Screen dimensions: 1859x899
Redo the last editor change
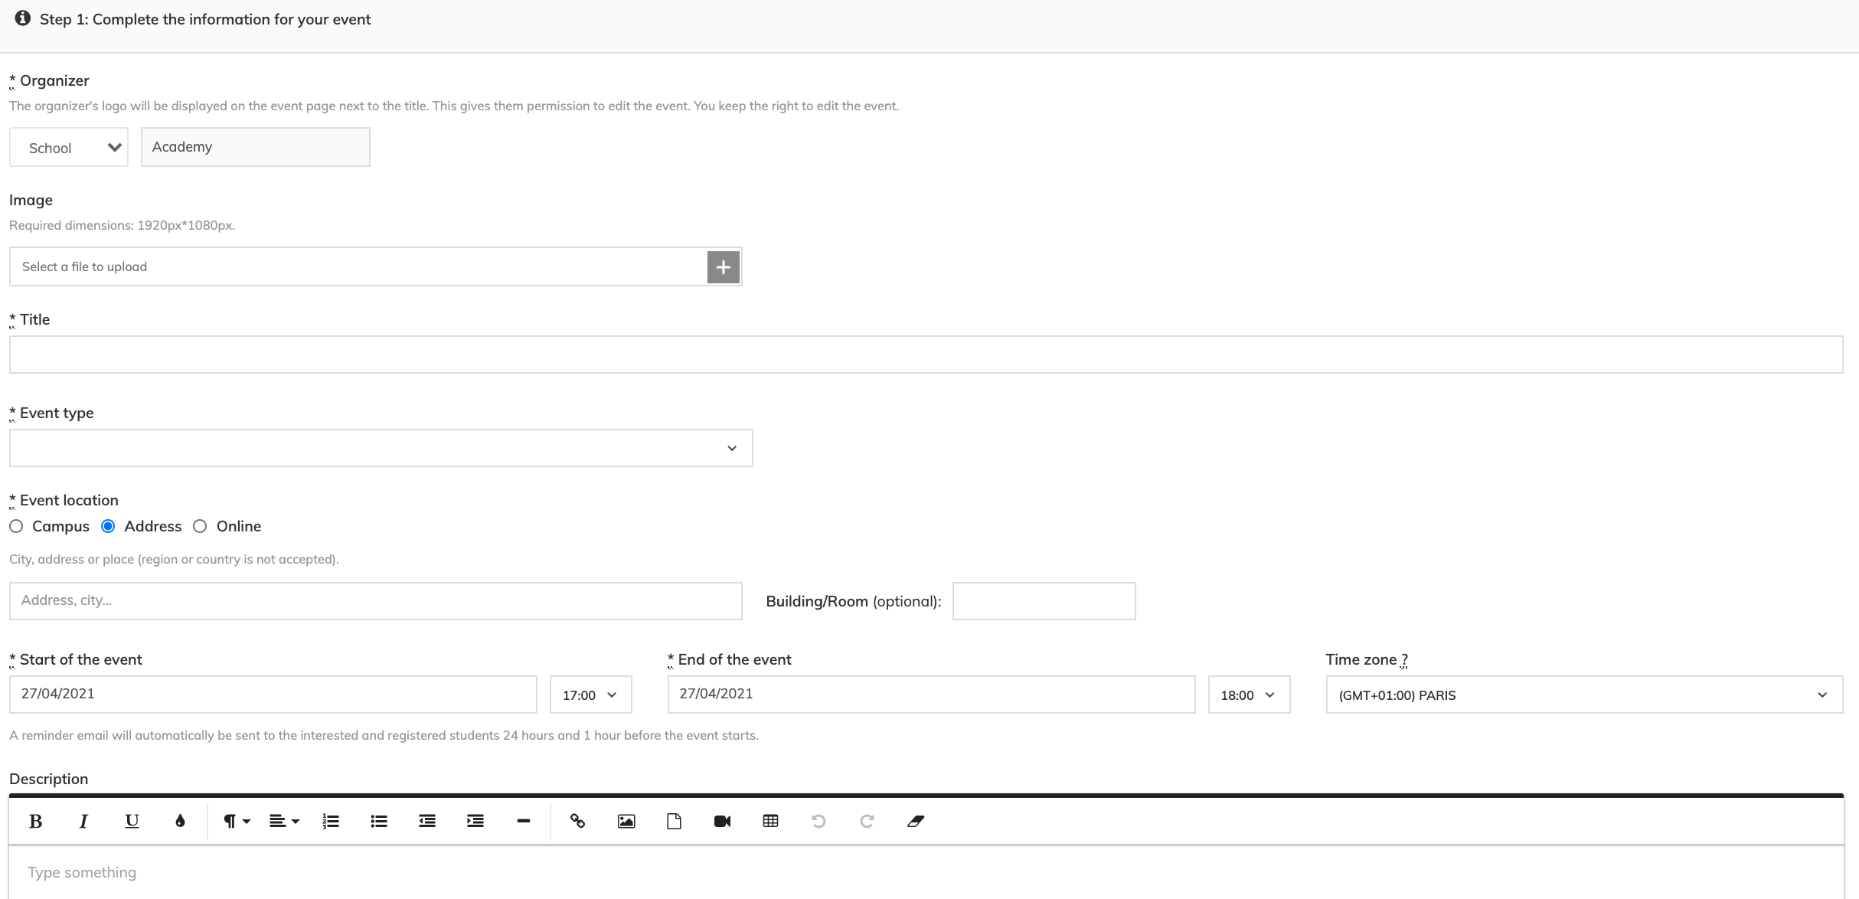click(x=867, y=821)
